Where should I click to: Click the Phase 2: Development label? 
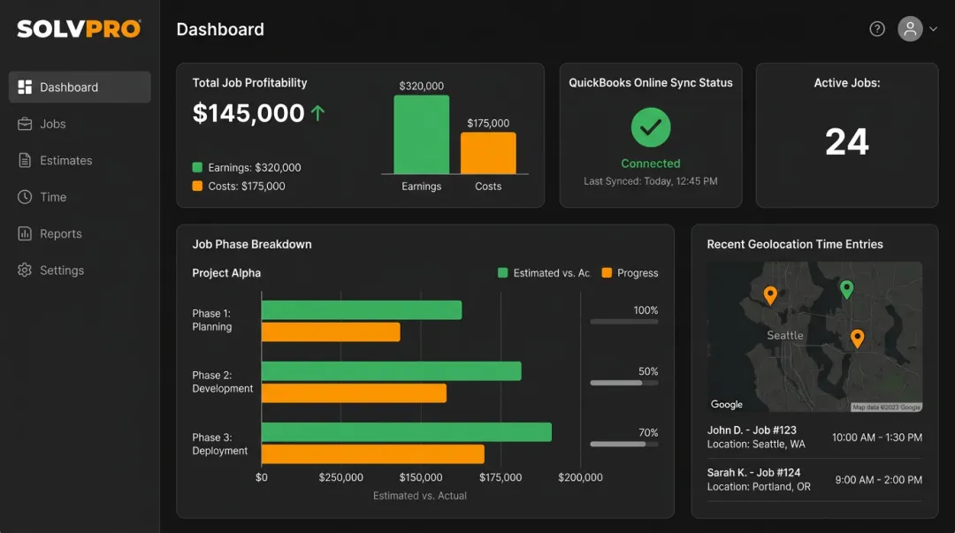(222, 382)
